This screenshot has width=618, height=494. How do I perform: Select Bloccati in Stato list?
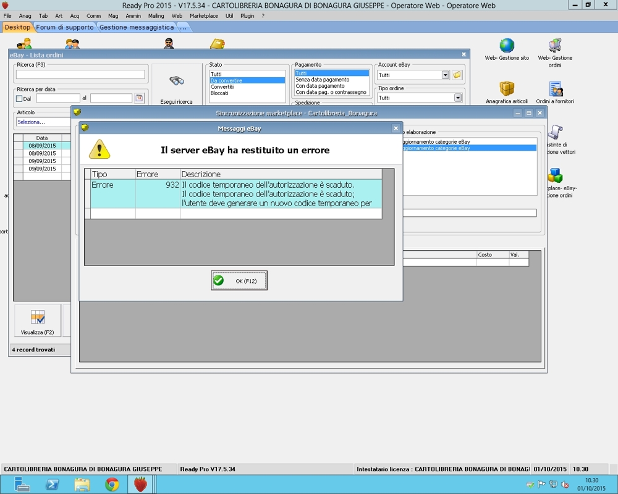(247, 93)
